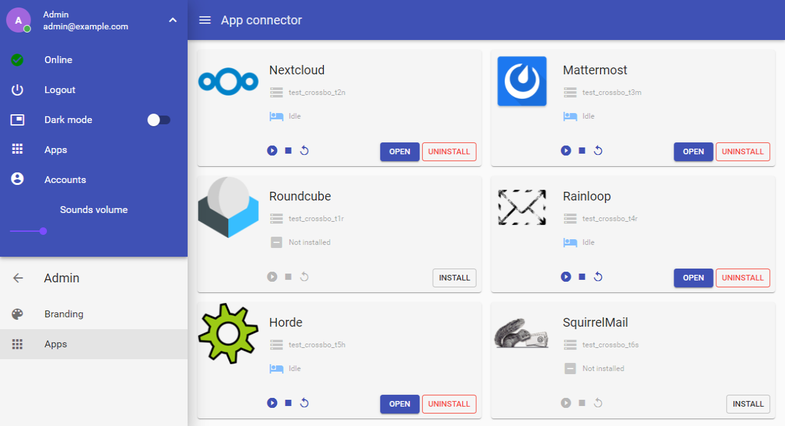The width and height of the screenshot is (785, 426).
Task: Click the Logout menu item
Action: (94, 90)
